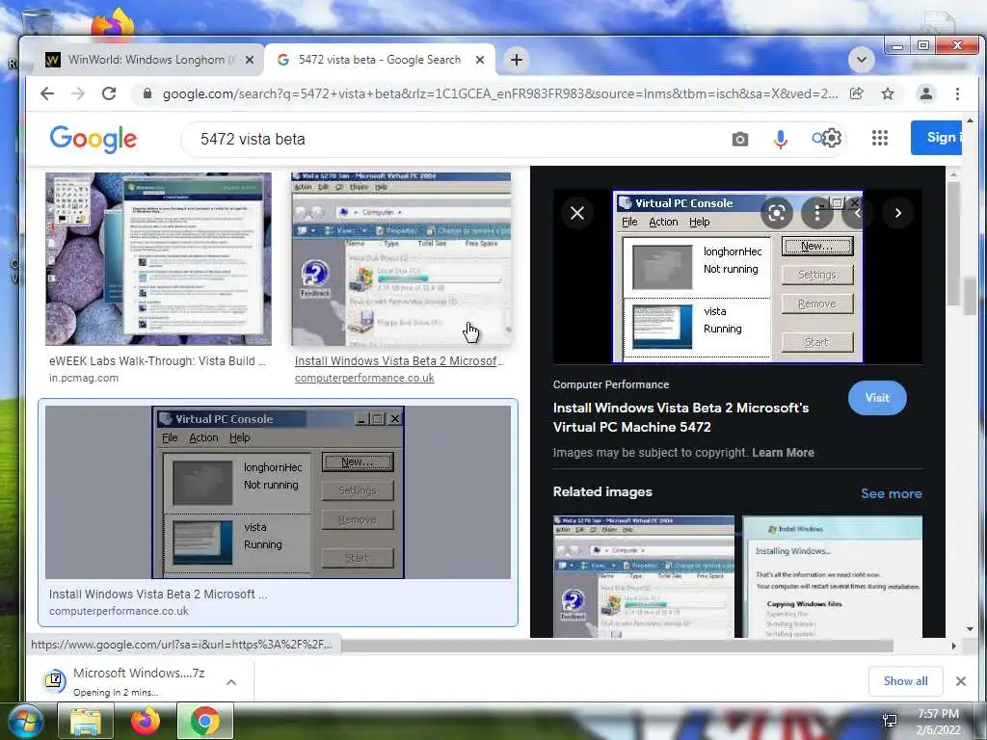The height and width of the screenshot is (740, 987).
Task: Click the page scroll down arrow
Action: 970,628
